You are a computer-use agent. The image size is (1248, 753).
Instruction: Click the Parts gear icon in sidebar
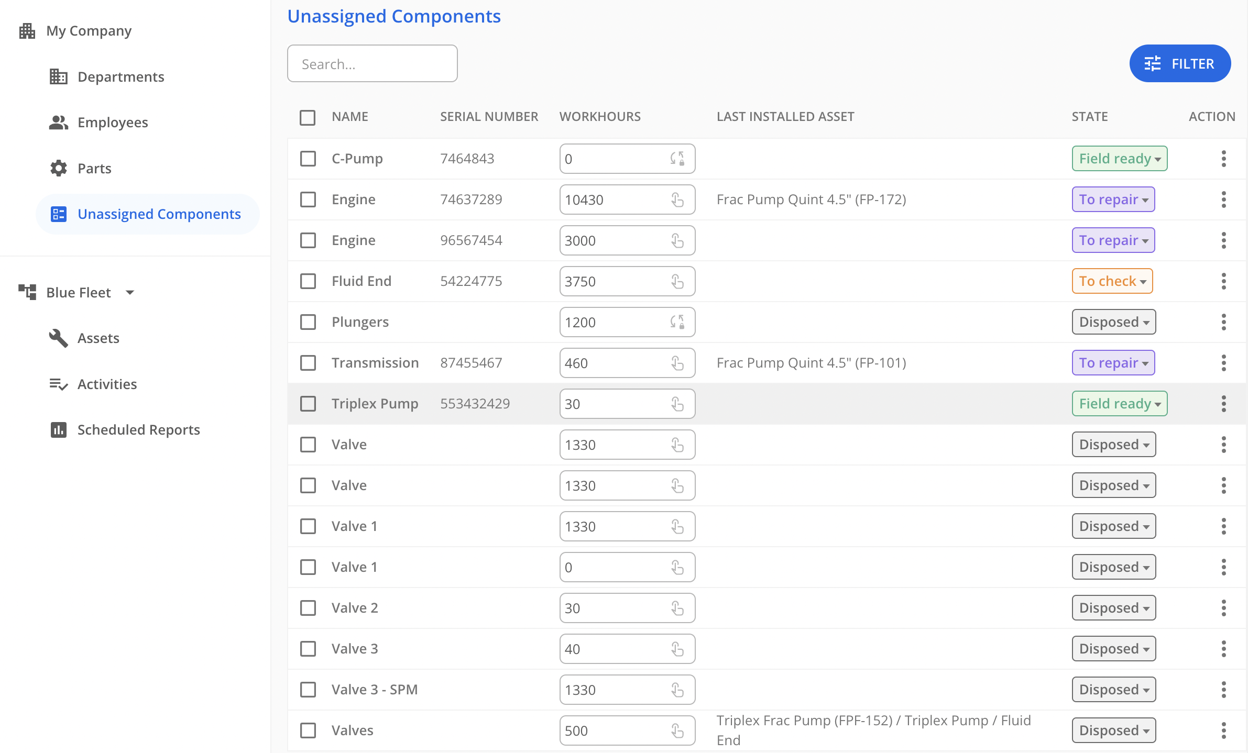tap(58, 168)
